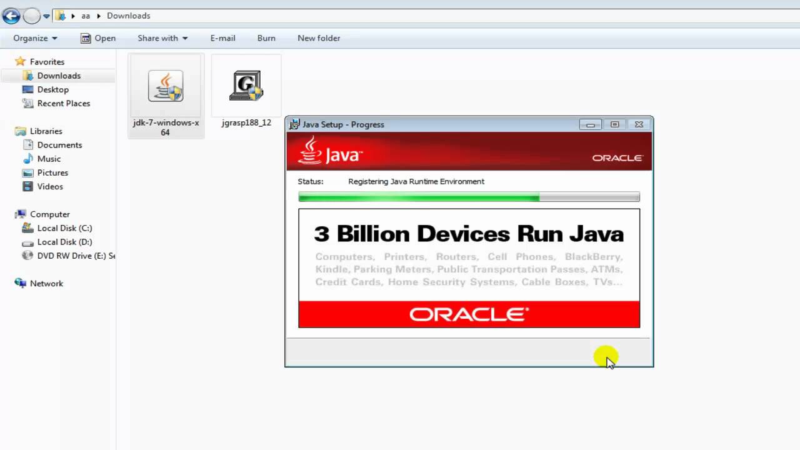The image size is (800, 450).
Task: Open the Videos library
Action: click(x=50, y=186)
